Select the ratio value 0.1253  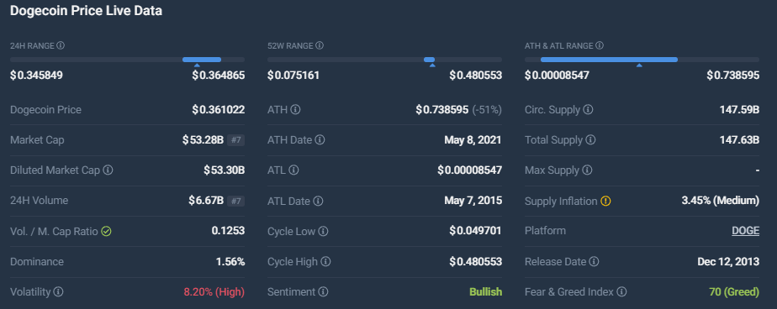click(x=228, y=231)
